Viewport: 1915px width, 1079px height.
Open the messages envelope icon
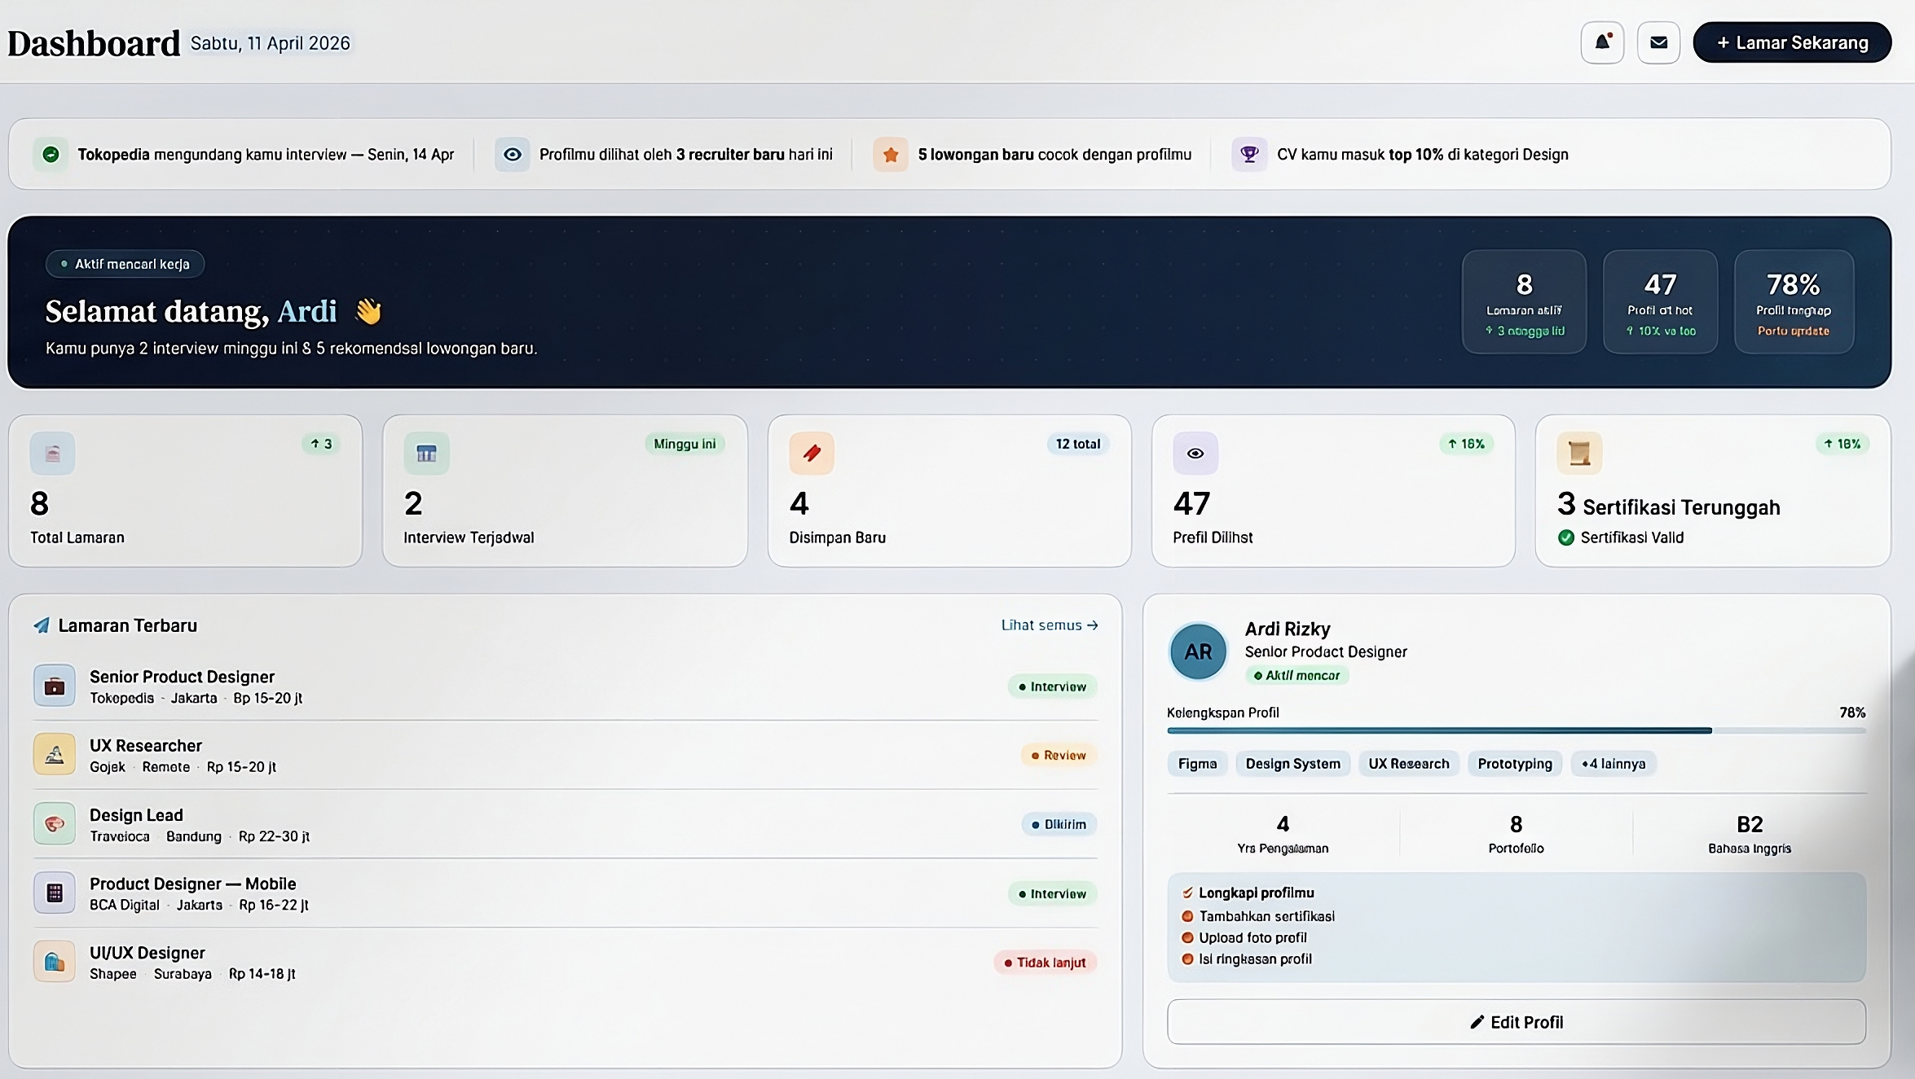coord(1658,42)
